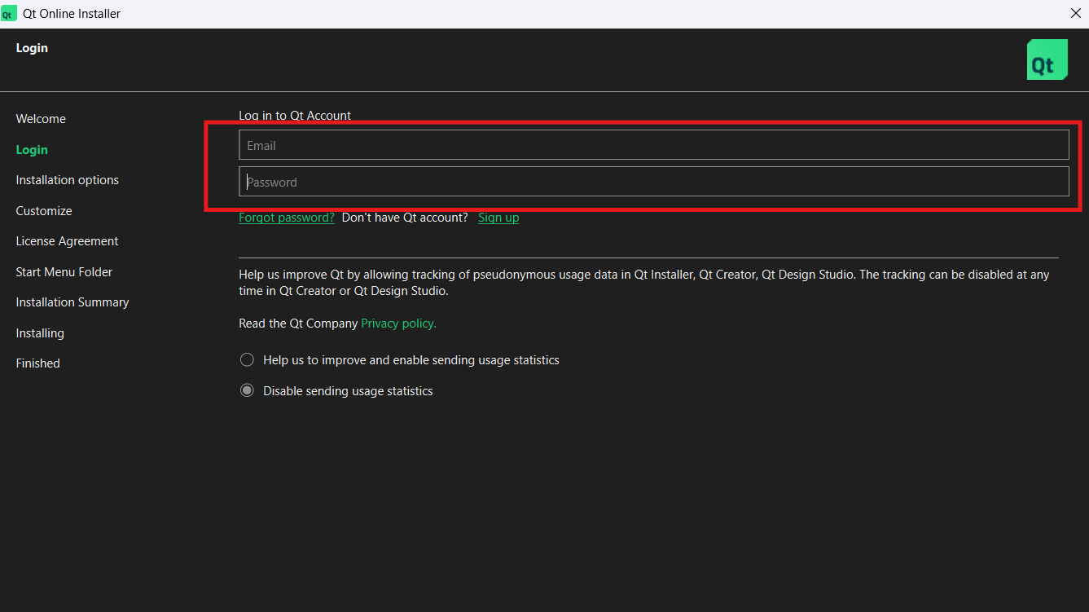Open the Privacy policy link
1089x612 pixels.
(x=398, y=324)
